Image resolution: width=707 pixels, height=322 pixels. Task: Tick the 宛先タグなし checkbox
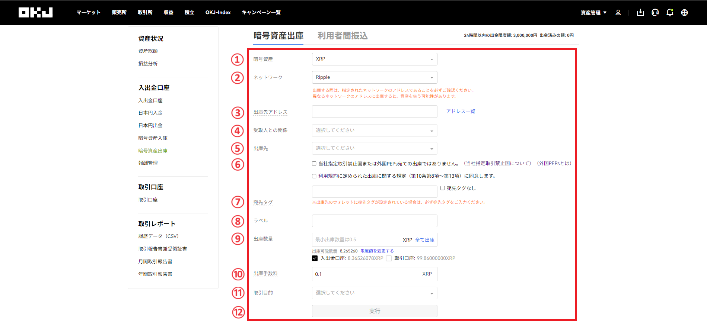click(x=443, y=188)
